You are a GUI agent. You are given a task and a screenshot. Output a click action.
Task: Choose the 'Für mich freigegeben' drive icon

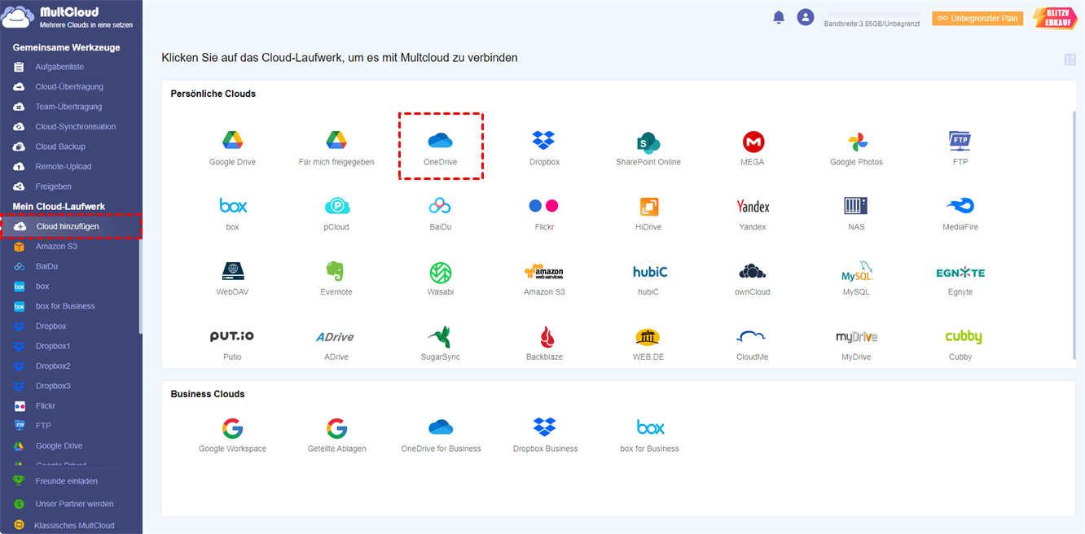[x=336, y=141]
